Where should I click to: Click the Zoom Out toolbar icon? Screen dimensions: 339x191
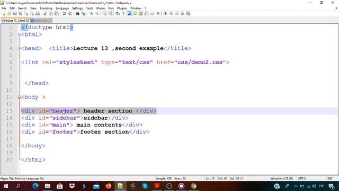97,14
